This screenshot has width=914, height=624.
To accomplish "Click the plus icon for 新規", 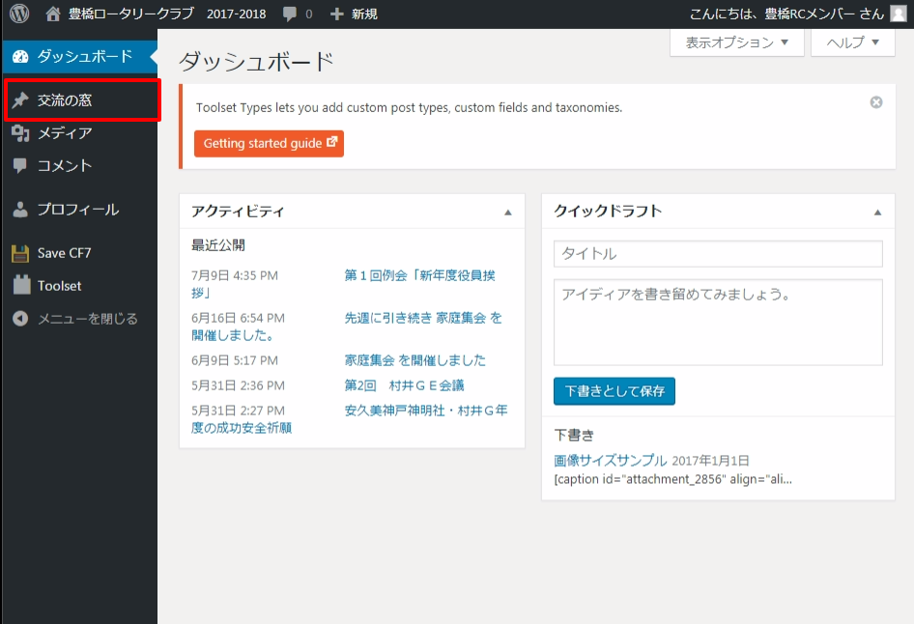I will point(336,14).
